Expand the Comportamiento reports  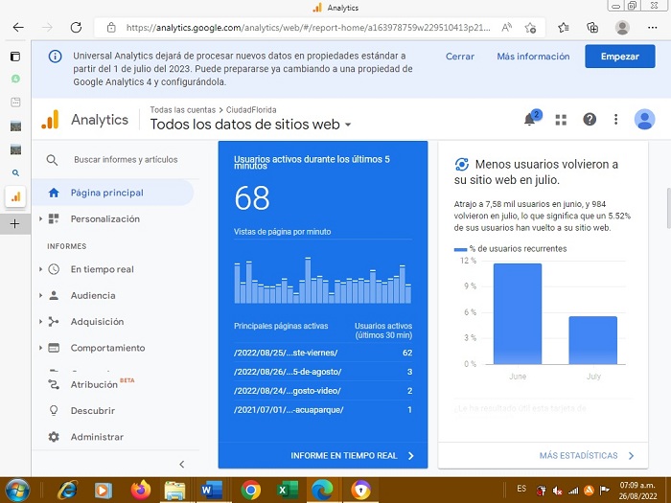[40, 348]
